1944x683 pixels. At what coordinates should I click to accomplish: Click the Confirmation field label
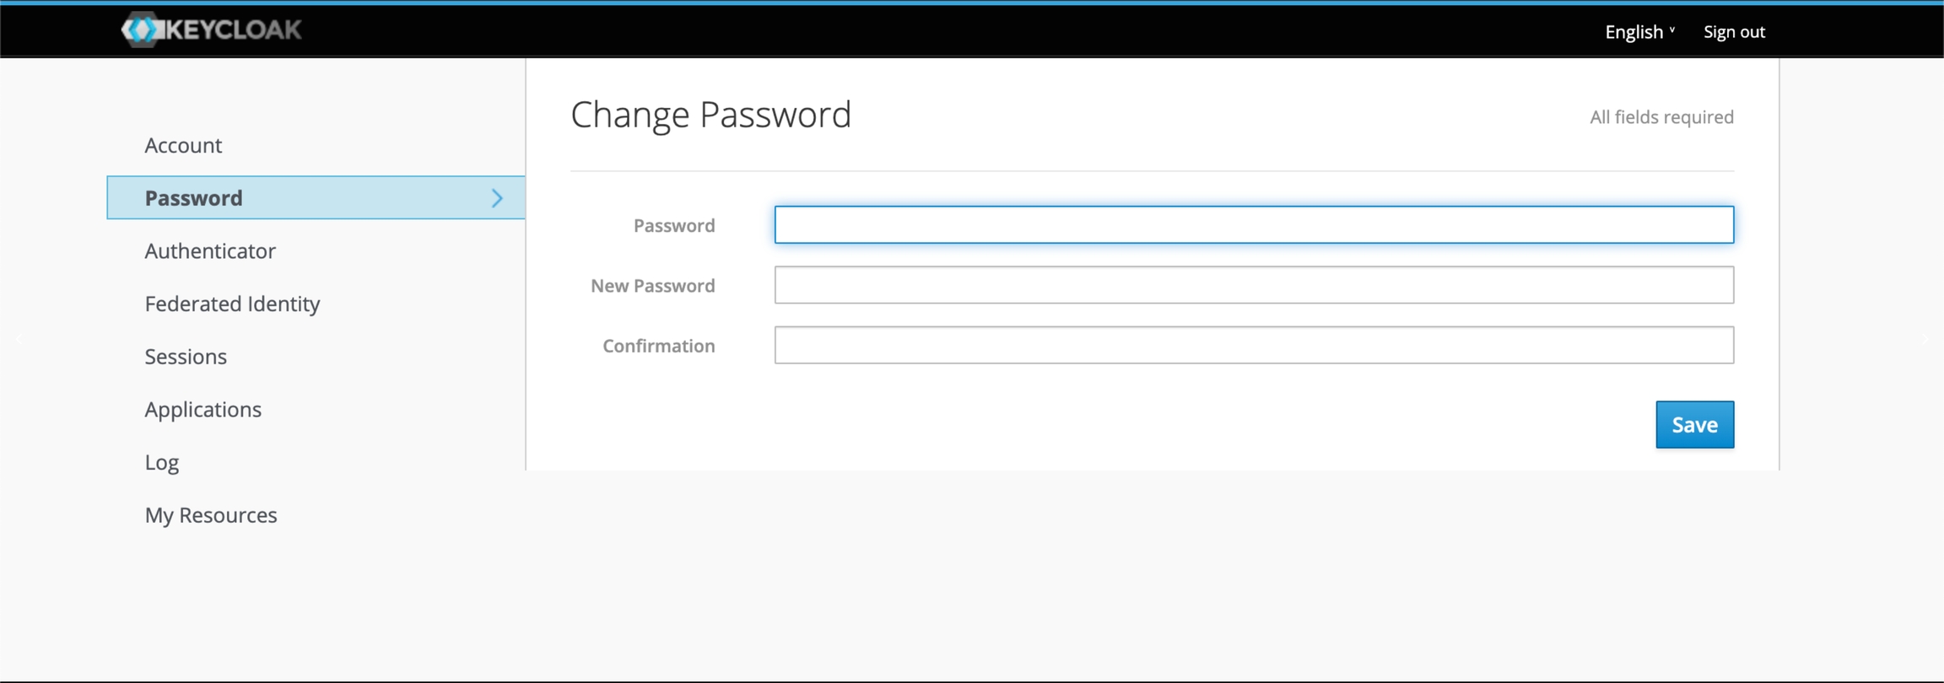coord(658,346)
